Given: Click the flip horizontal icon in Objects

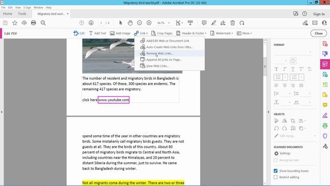Looking at the screenshot, I should pos(285,120).
